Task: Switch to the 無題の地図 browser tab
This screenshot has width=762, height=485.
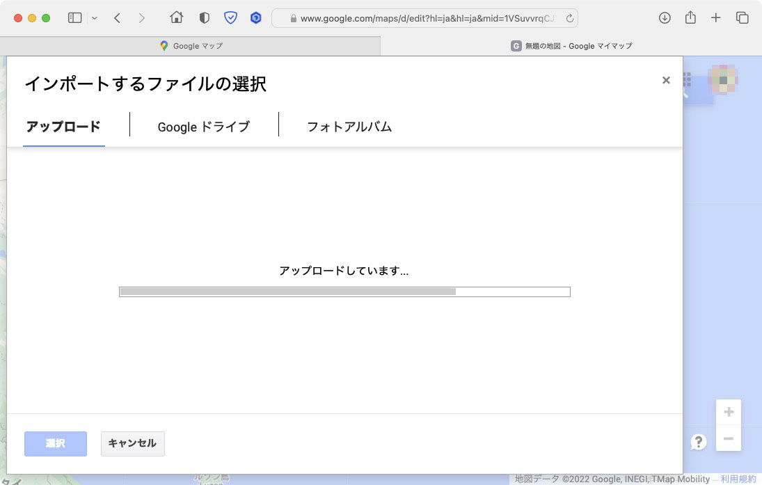Action: pyautogui.click(x=572, y=46)
